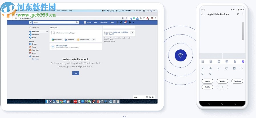Tap browser back chevron on phone remote
The height and width of the screenshot is (118, 256).
coord(203,68)
